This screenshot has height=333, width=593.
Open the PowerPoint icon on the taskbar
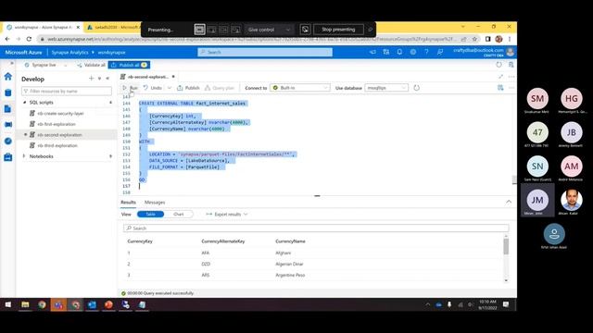[108, 304]
